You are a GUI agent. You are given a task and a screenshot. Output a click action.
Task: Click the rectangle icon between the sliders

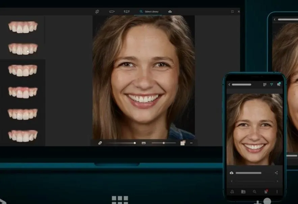click(143, 143)
